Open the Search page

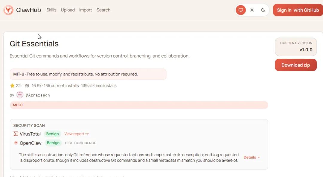pyautogui.click(x=103, y=10)
